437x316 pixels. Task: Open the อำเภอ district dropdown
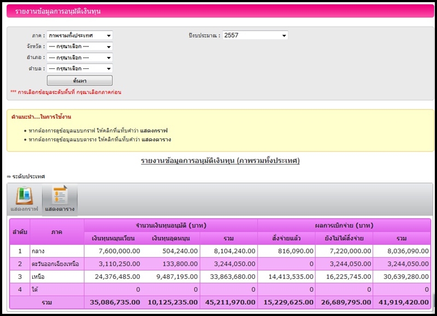tap(79, 57)
